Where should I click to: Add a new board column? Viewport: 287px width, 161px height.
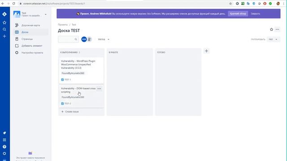pyautogui.click(x=206, y=51)
